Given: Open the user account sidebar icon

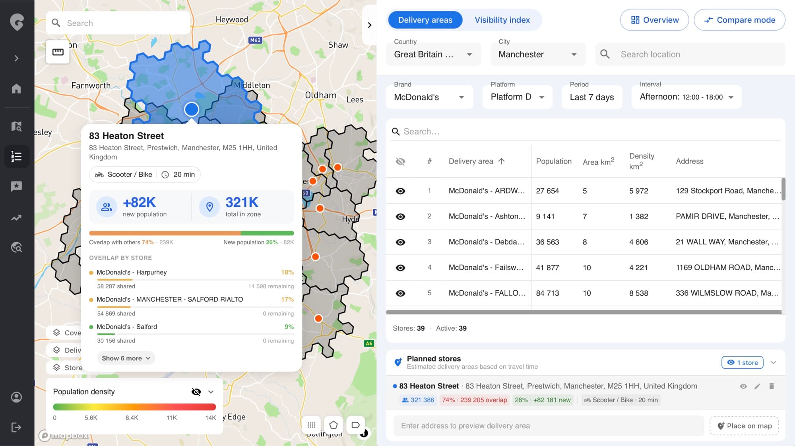Looking at the screenshot, I should coord(16,397).
